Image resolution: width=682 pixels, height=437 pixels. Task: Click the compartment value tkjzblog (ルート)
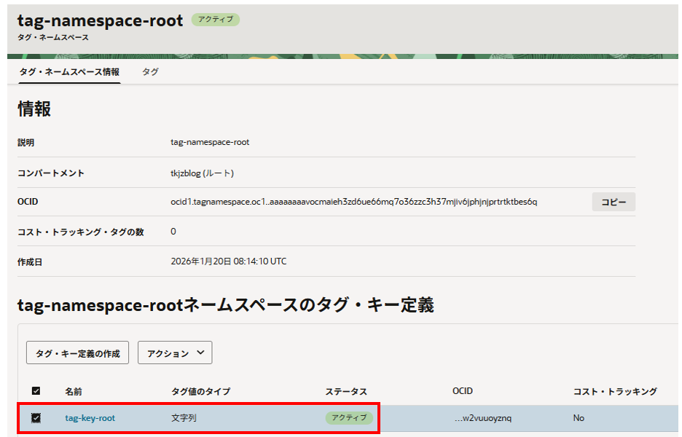click(202, 173)
